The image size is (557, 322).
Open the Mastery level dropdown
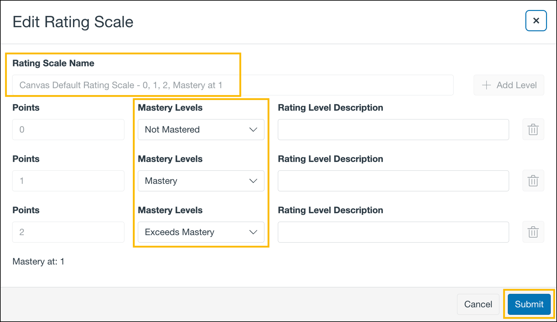coord(201,181)
